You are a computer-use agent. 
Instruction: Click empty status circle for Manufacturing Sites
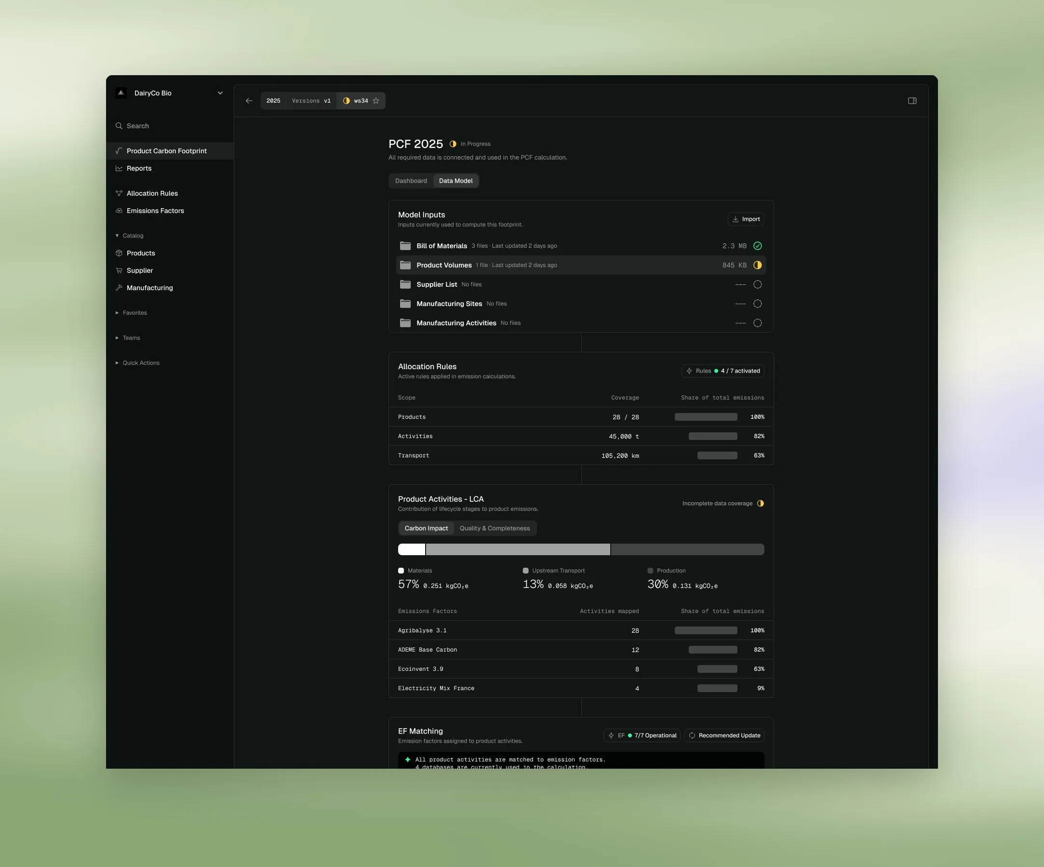click(x=758, y=304)
